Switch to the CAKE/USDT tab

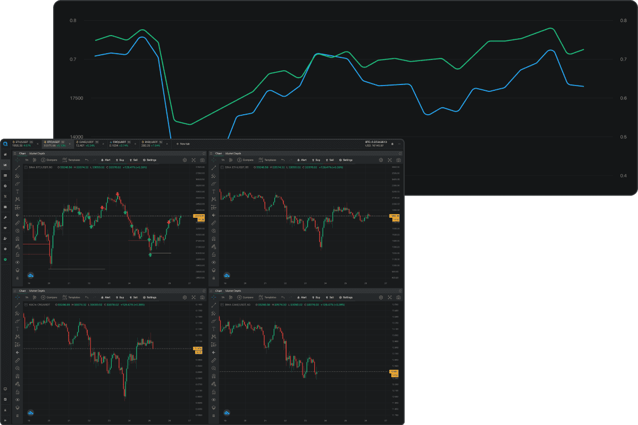tap(85, 142)
